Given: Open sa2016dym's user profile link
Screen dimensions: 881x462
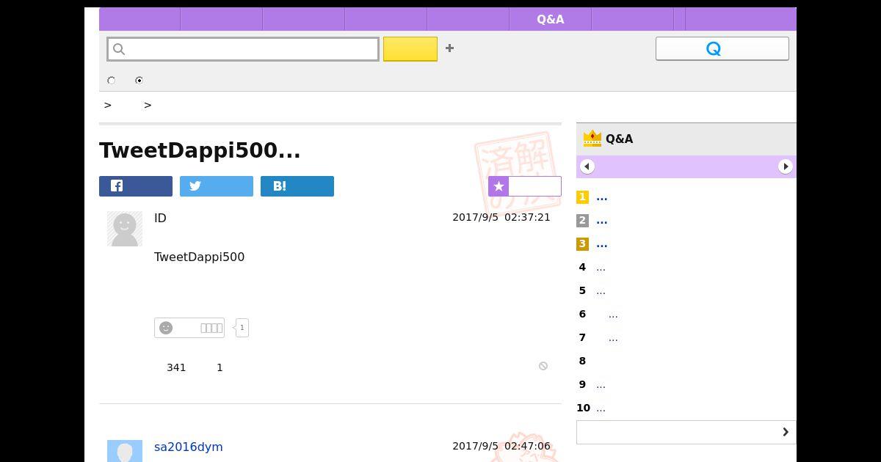Looking at the screenshot, I should coord(189,447).
